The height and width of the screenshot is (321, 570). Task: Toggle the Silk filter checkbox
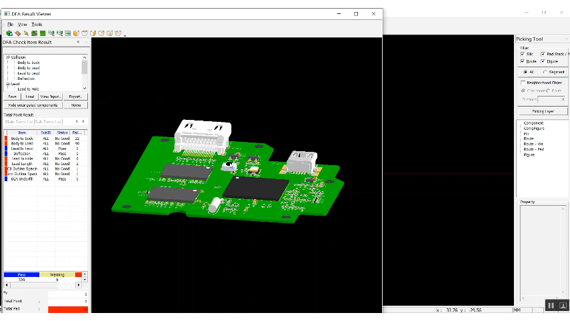523,54
